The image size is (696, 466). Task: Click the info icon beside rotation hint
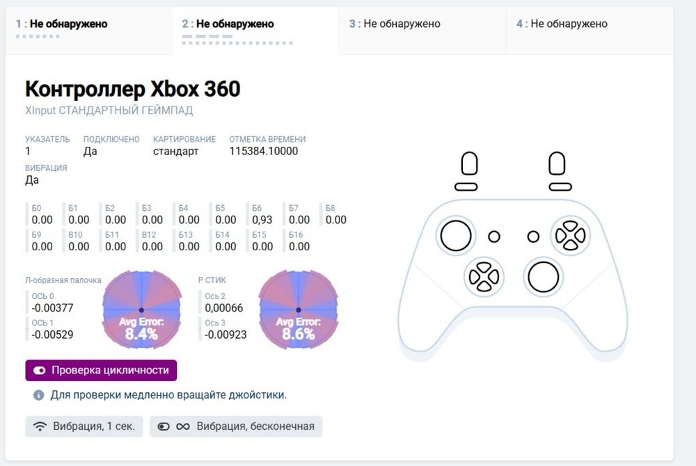pos(38,395)
